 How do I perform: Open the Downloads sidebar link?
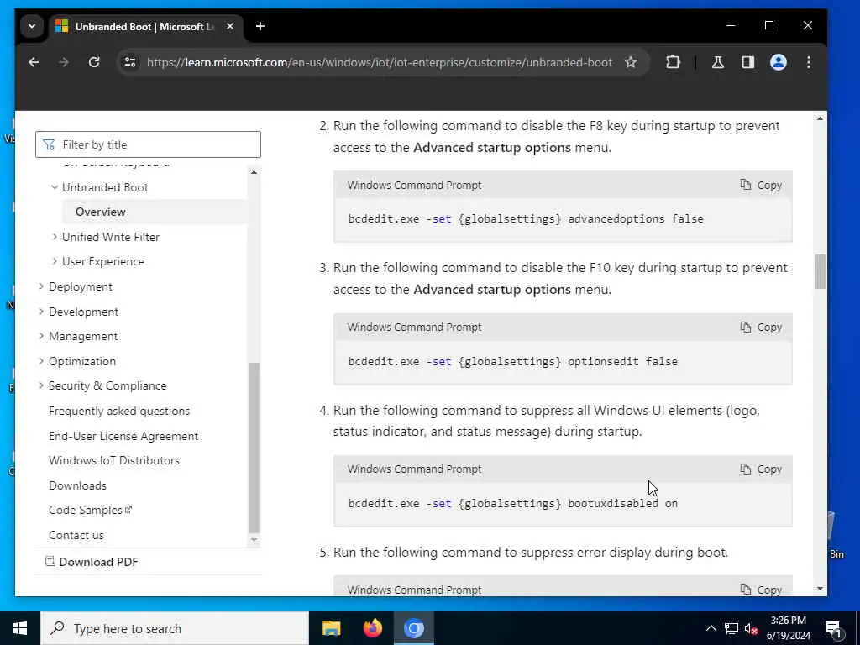[x=77, y=486]
